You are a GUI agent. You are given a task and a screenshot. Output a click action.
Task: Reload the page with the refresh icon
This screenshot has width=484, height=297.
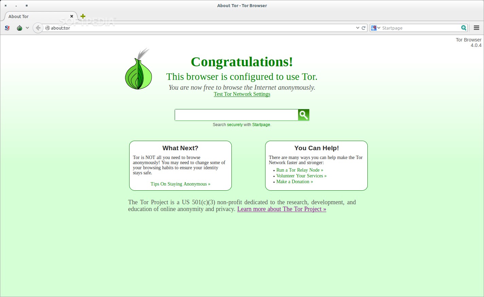coord(363,28)
